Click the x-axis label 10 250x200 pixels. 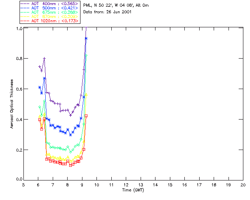click(x=96, y=185)
